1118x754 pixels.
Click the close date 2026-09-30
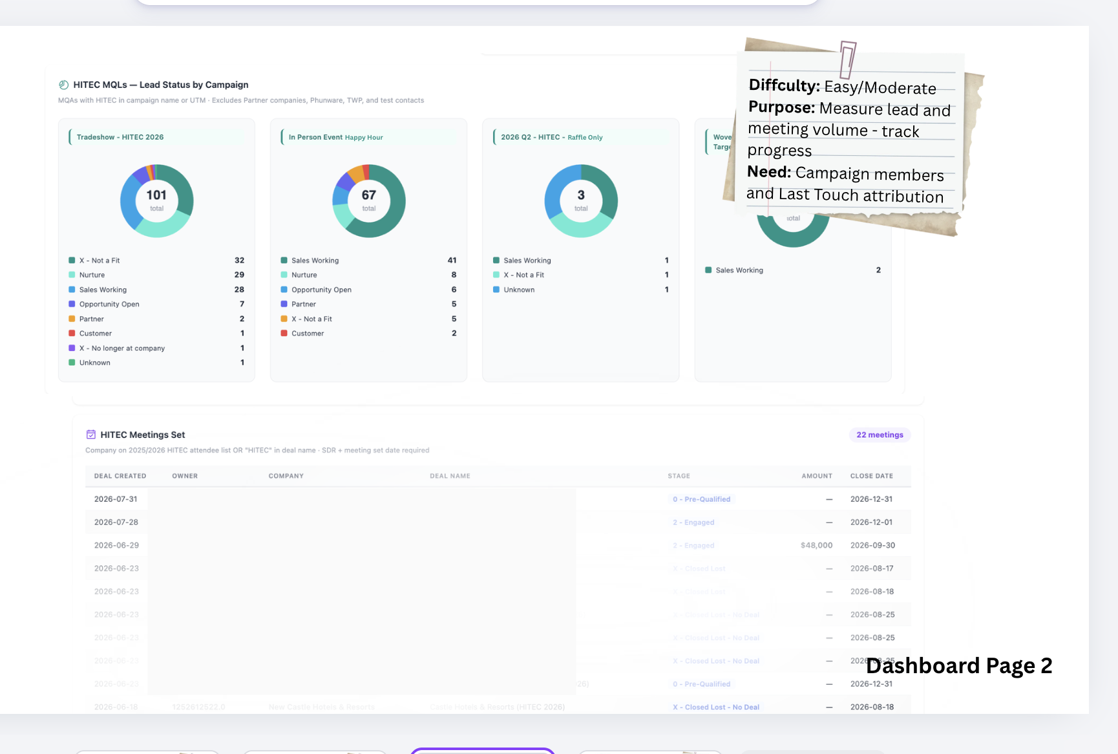point(872,546)
